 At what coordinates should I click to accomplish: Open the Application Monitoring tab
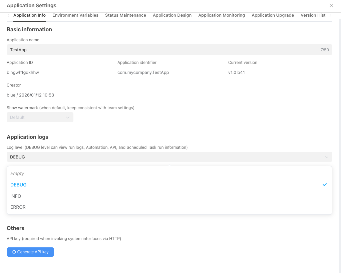click(222, 15)
